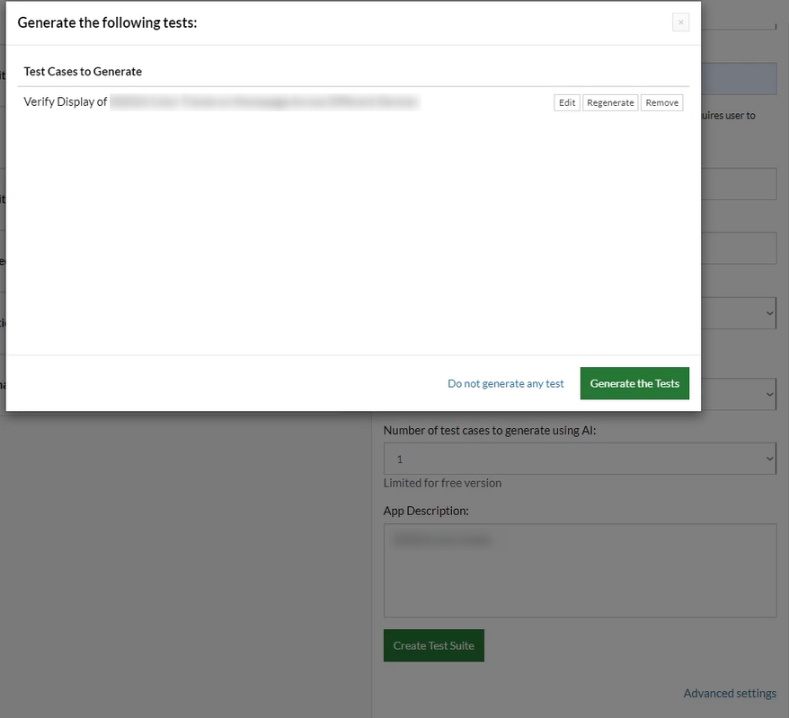Click the Number of test cases label
This screenshot has width=789, height=718.
click(489, 431)
